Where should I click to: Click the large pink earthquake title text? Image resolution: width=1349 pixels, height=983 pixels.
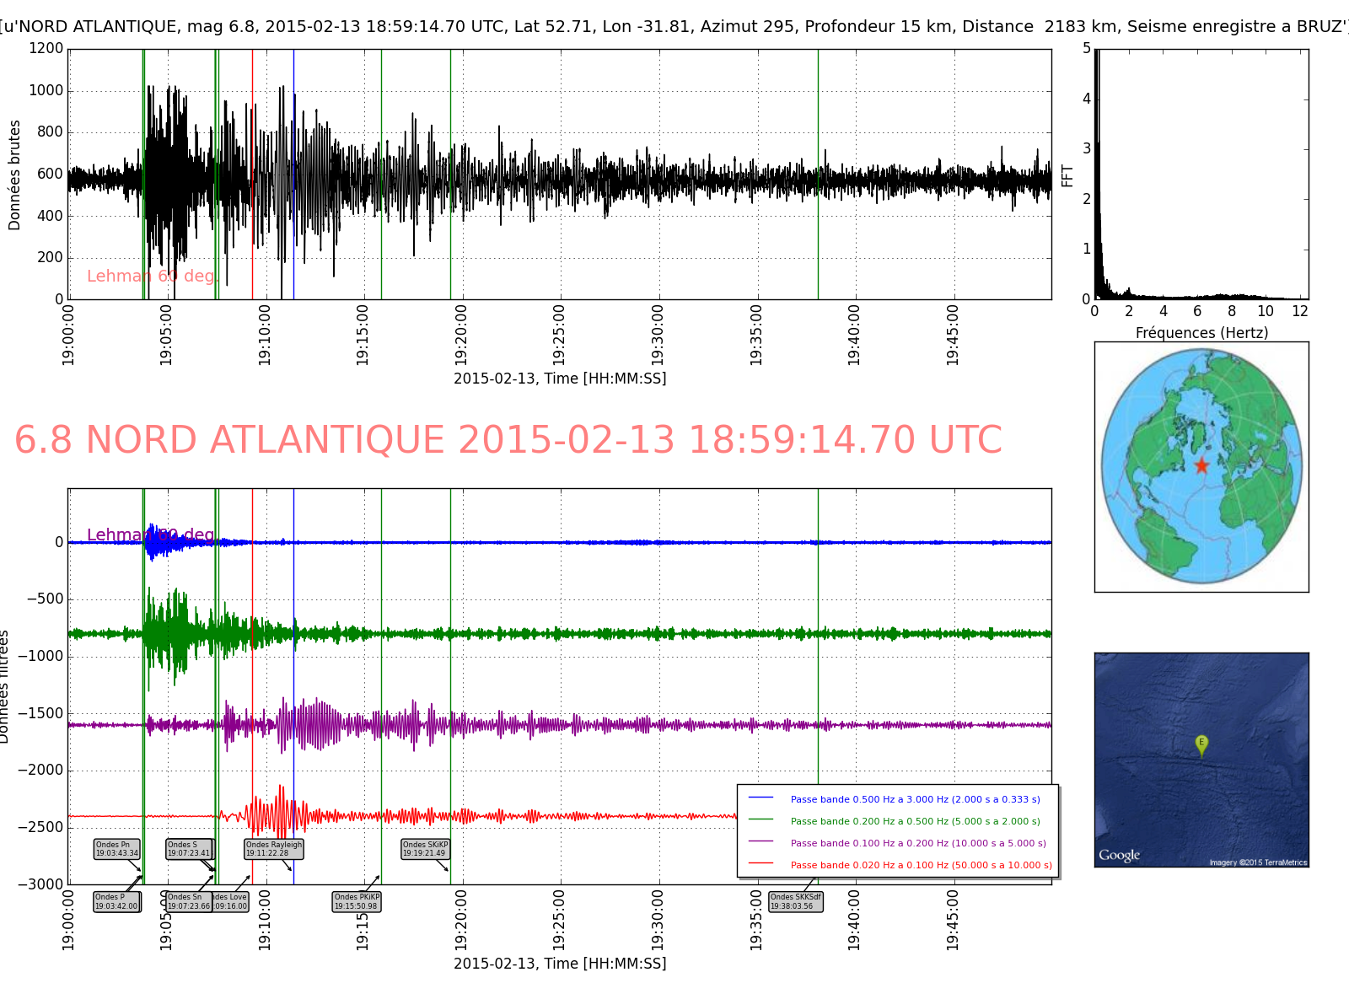coord(508,440)
